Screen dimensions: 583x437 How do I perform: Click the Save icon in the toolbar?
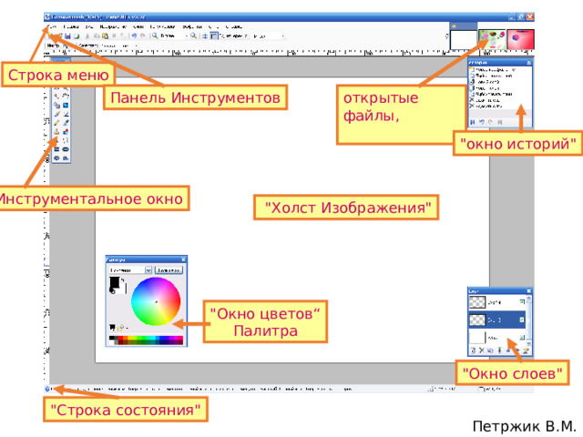[x=67, y=36]
